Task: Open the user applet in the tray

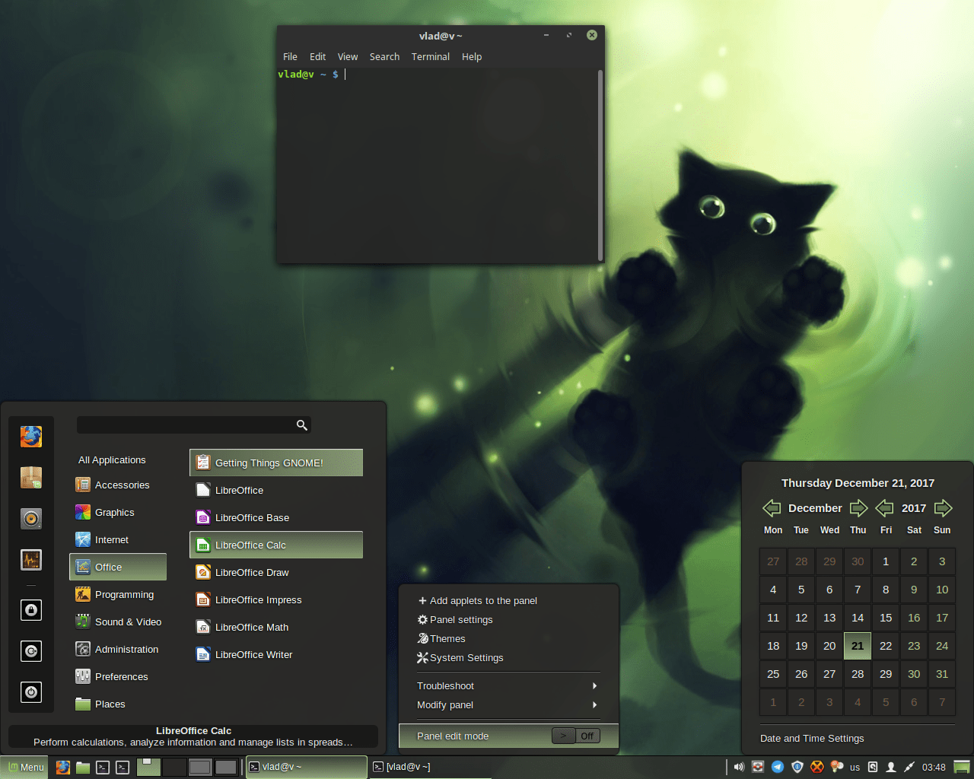Action: pos(891,767)
